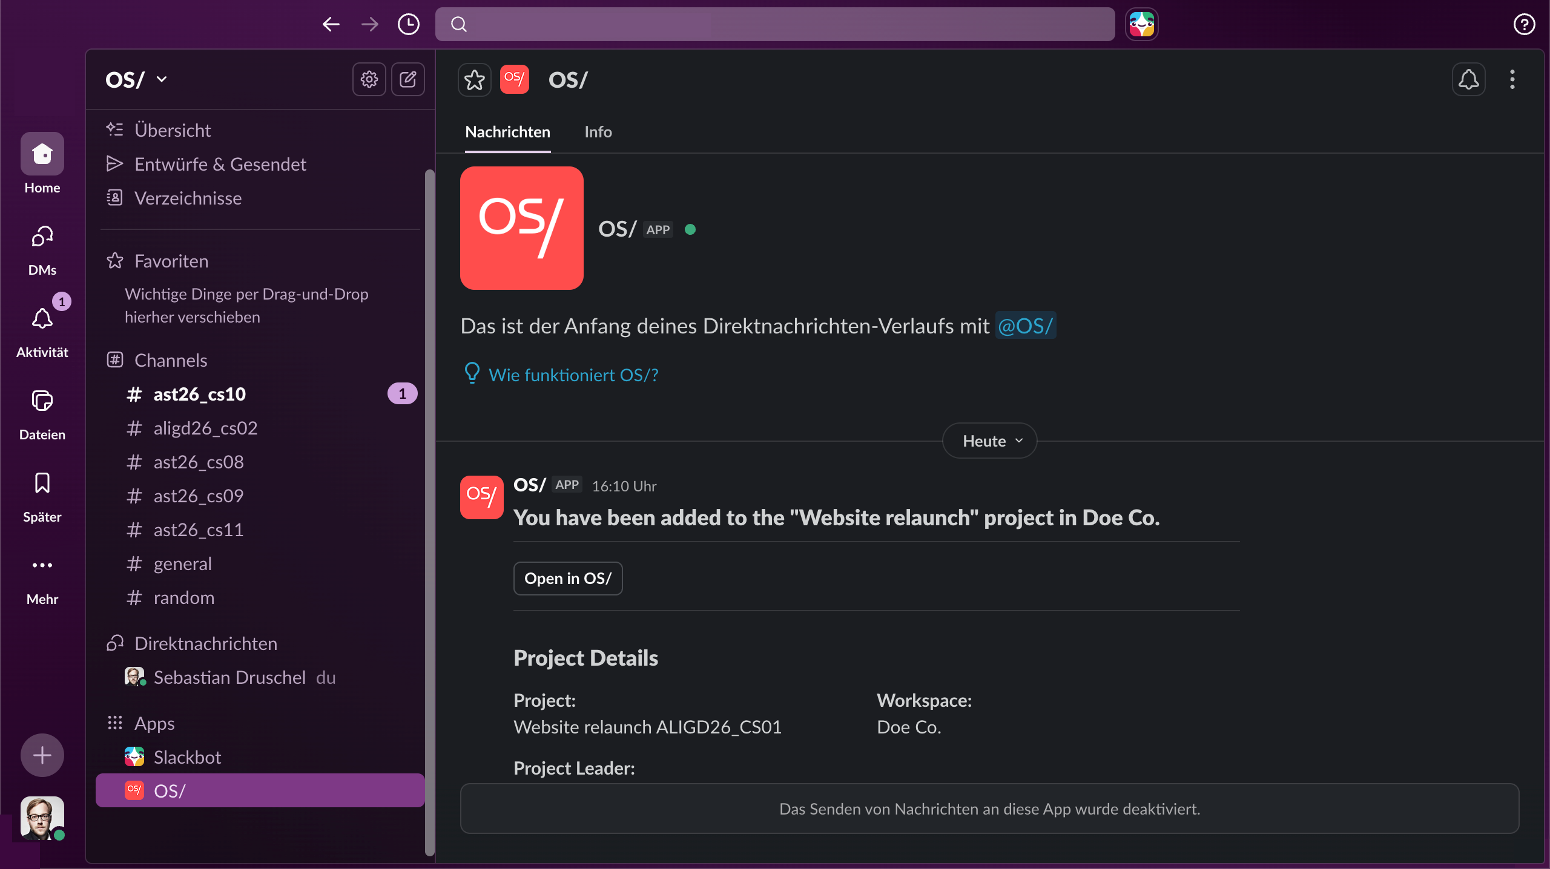Open workspace settings gear icon

click(369, 79)
